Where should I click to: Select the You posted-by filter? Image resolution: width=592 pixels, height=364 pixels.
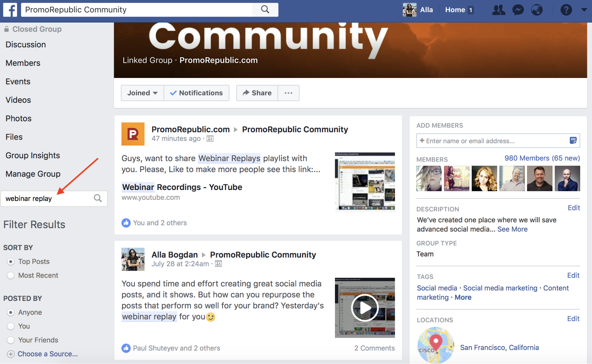(x=11, y=326)
